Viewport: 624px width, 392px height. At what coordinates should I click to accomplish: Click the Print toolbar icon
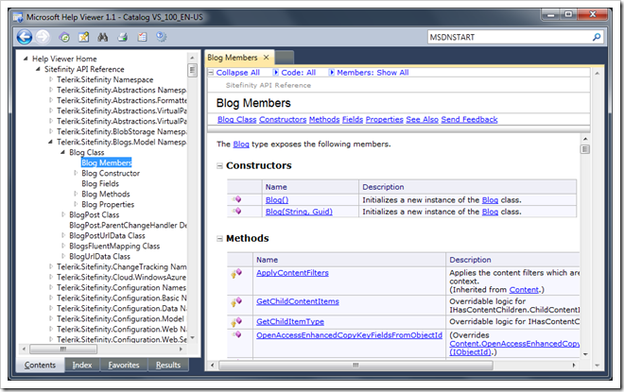[x=122, y=37]
